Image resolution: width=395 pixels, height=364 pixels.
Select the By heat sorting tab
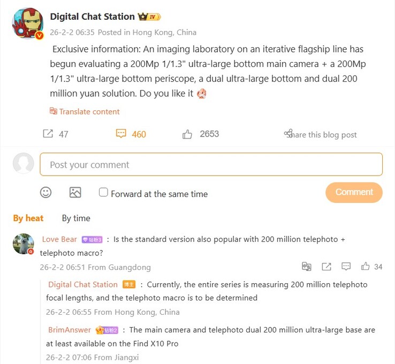point(28,218)
